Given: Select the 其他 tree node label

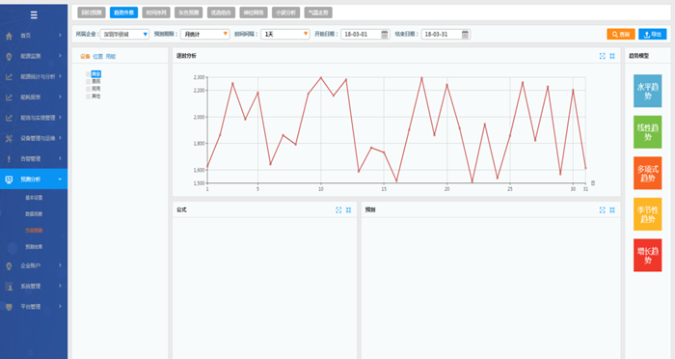Looking at the screenshot, I should (96, 97).
